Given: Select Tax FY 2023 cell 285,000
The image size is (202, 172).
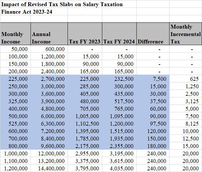Looking at the screenshot, I should click(x=85, y=86).
